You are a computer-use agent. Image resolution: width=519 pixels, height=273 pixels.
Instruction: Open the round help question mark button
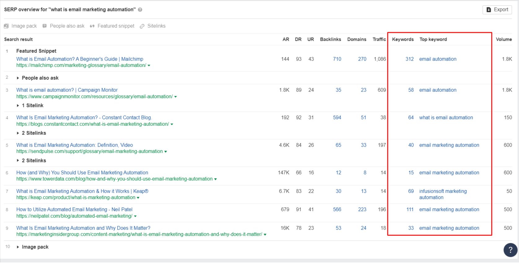510,250
